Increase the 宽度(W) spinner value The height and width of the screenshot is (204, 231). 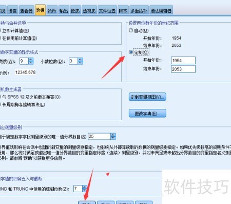tap(31, 60)
